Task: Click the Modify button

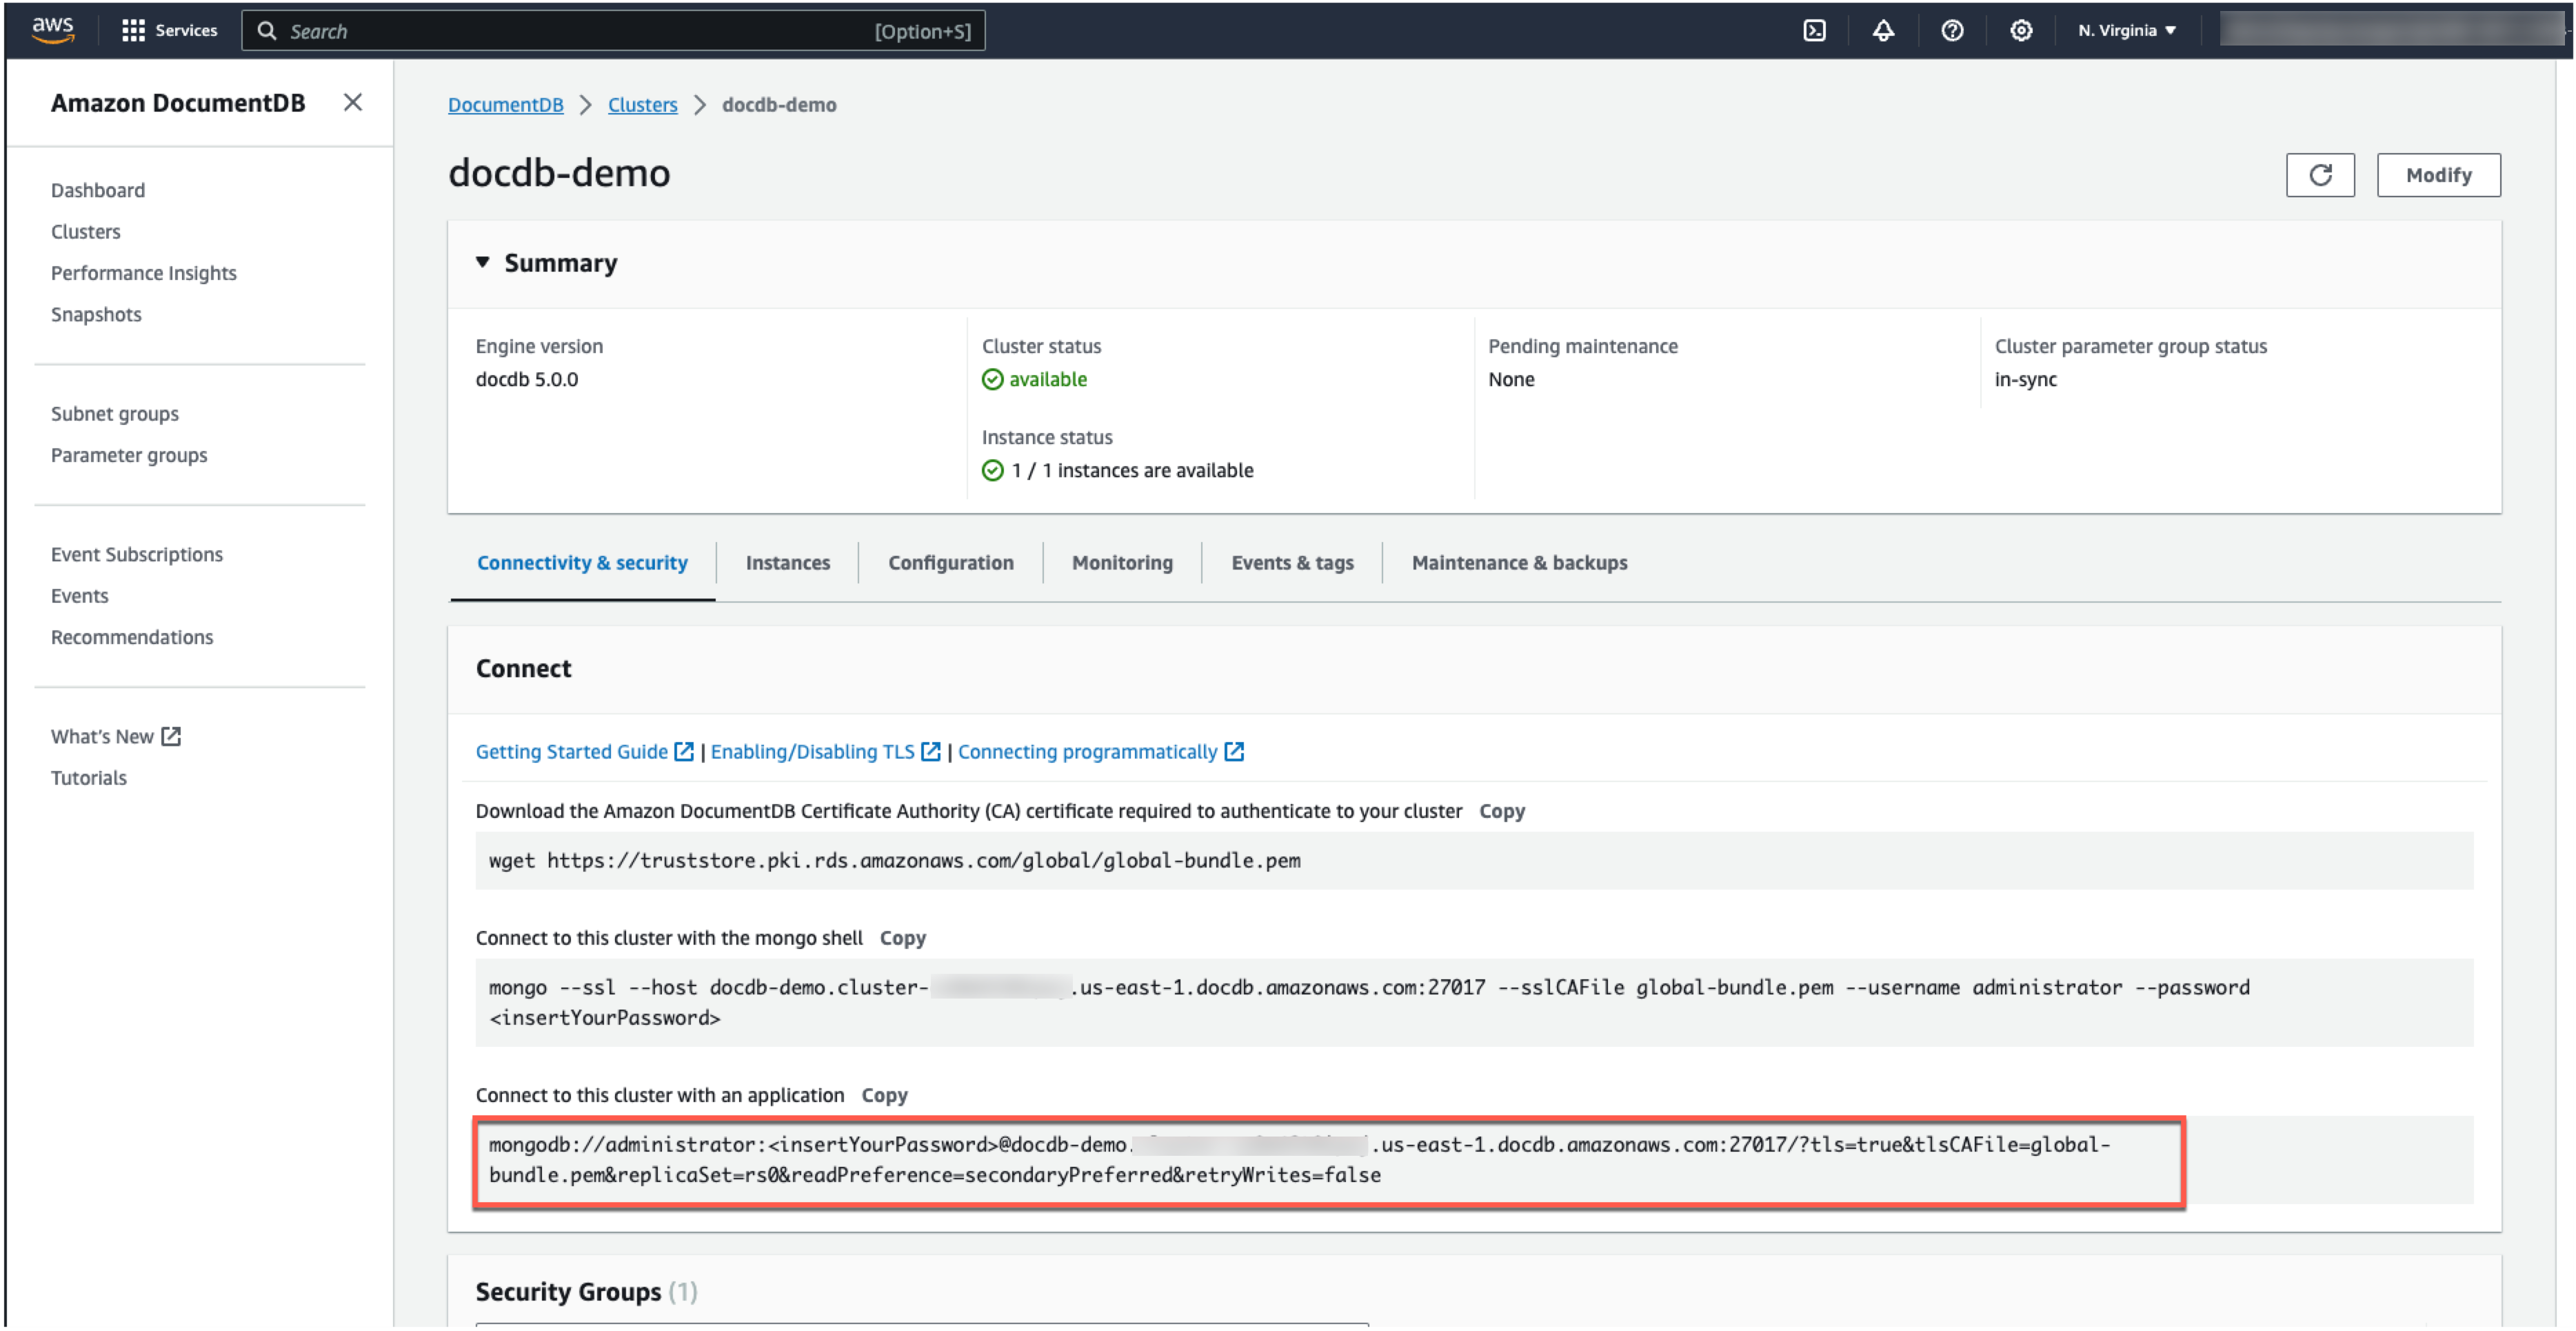Action: [x=2438, y=175]
